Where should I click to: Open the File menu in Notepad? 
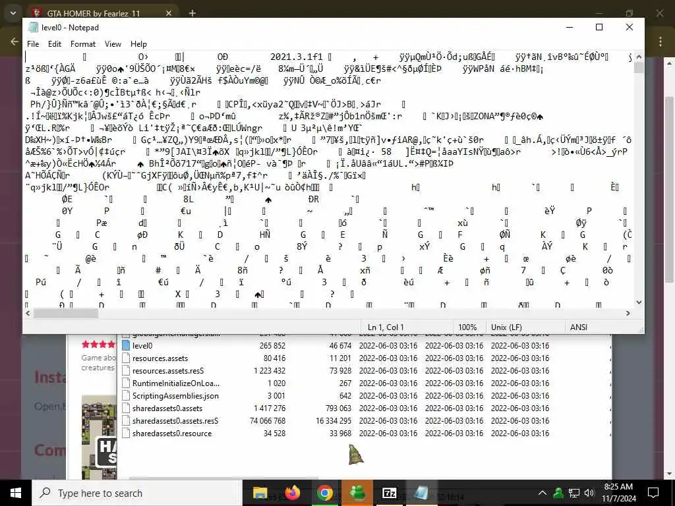[x=33, y=44]
